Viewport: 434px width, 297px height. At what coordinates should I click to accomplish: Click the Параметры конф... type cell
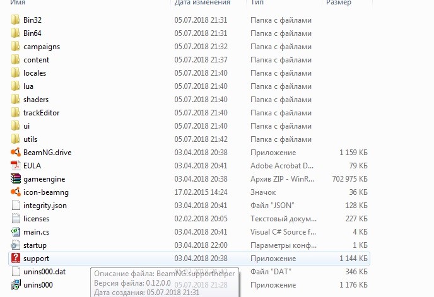click(x=283, y=245)
